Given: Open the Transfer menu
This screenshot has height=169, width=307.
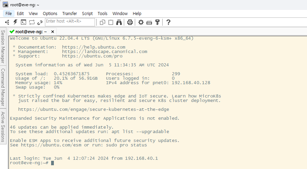Looking at the screenshot, I should [70, 13].
